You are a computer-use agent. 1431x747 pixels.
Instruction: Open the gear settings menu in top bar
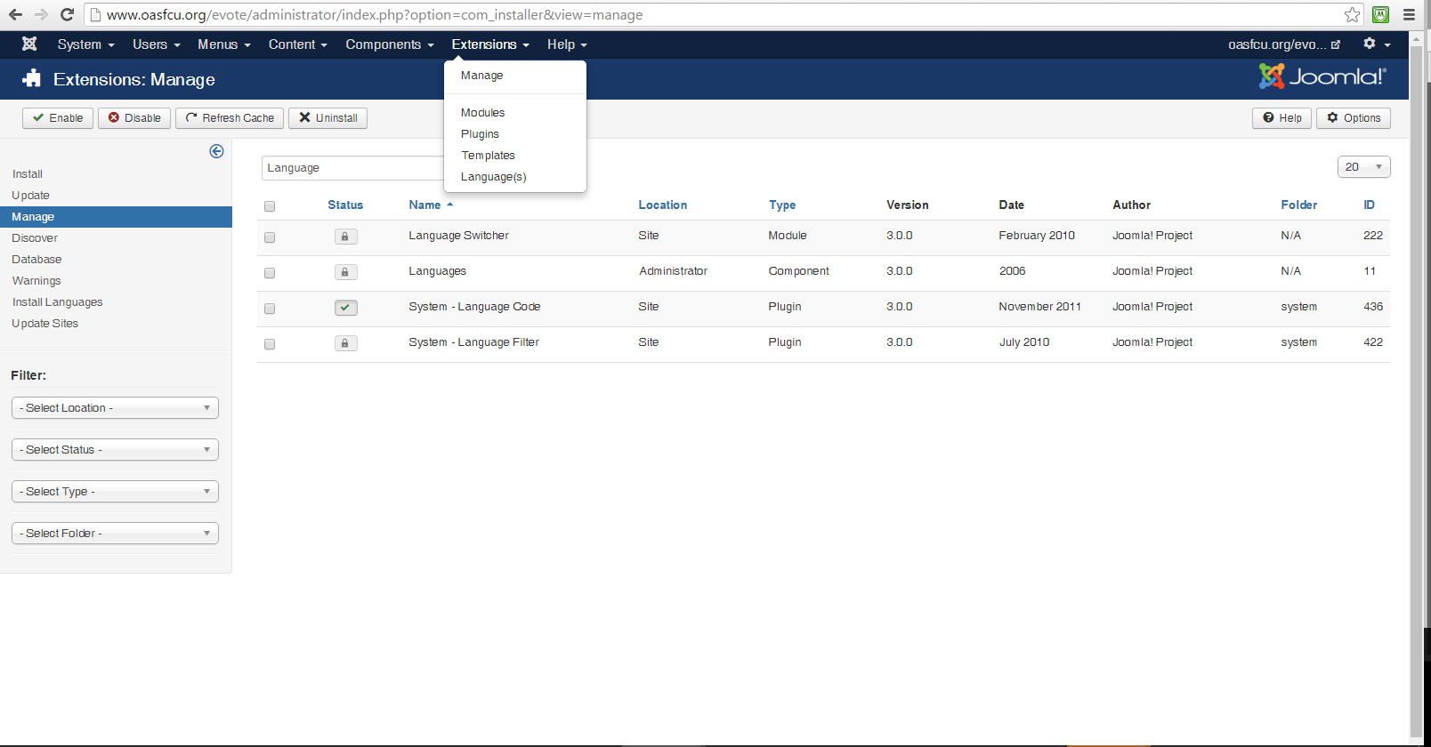tap(1376, 44)
